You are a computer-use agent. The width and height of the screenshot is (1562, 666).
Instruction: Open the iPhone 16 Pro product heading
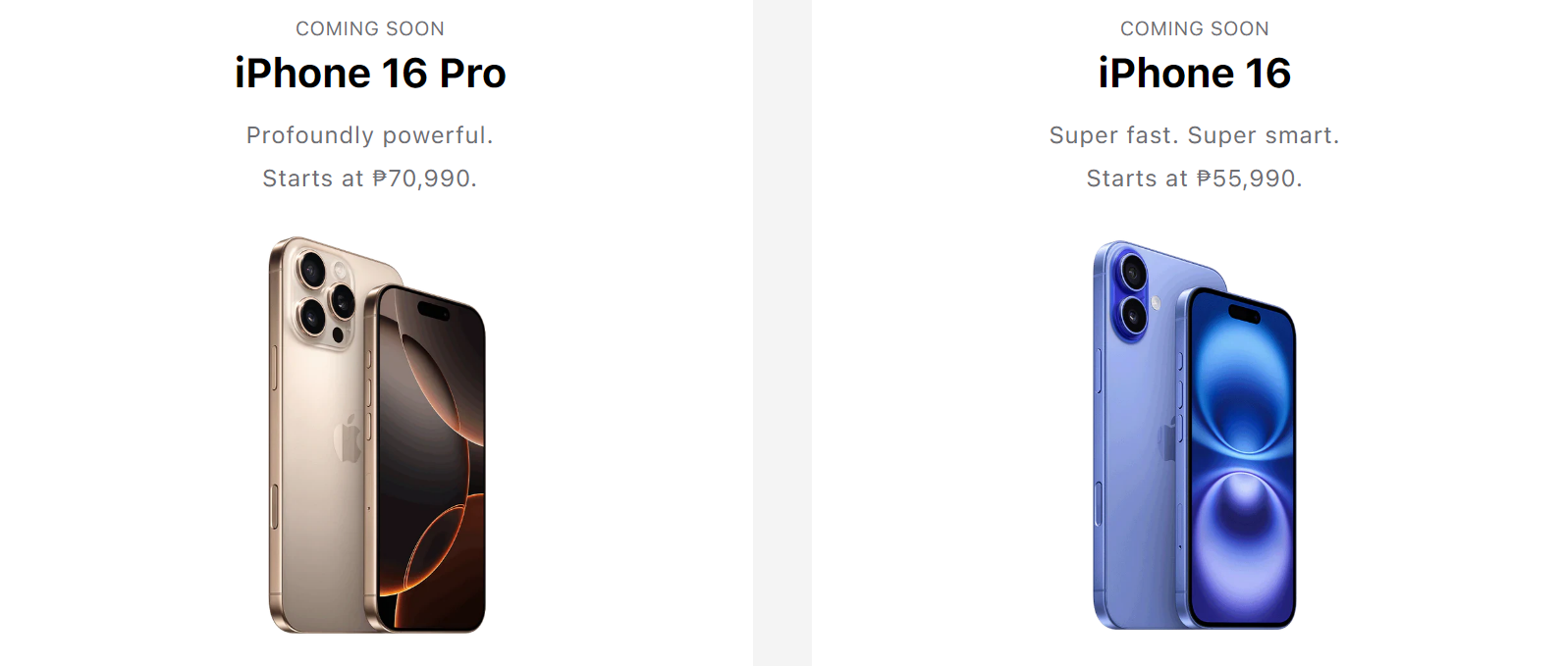(370, 74)
